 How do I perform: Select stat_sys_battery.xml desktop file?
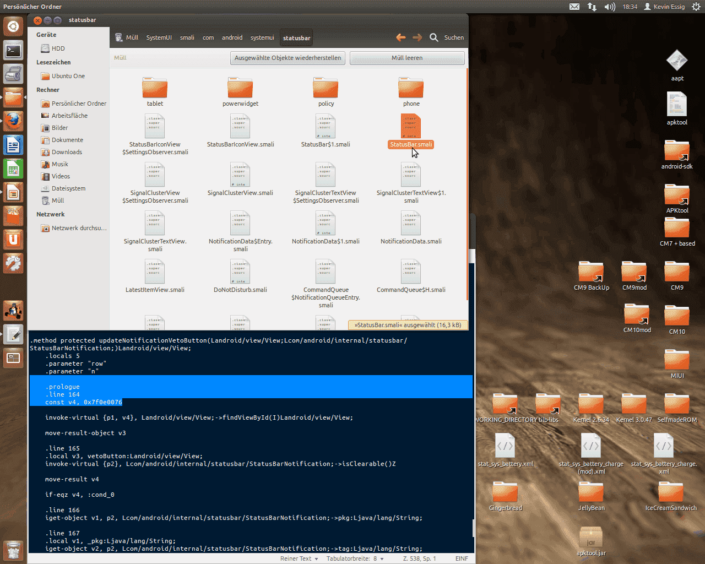click(x=505, y=450)
